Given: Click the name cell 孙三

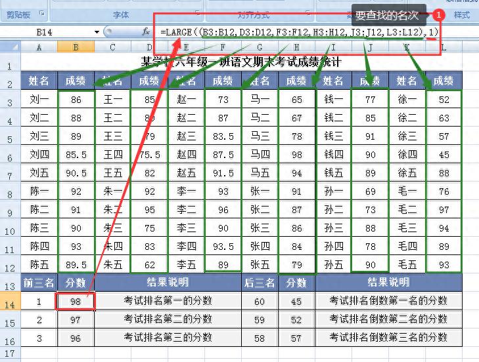Looking at the screenshot, I should coord(333,228).
